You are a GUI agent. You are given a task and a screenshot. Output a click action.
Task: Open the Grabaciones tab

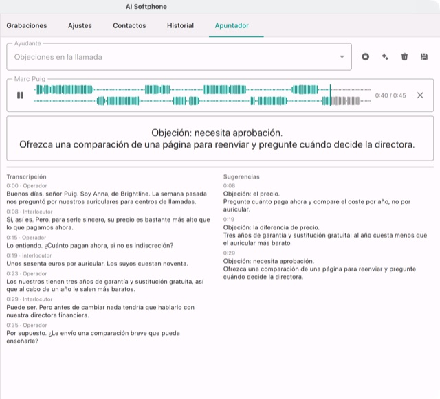point(27,25)
